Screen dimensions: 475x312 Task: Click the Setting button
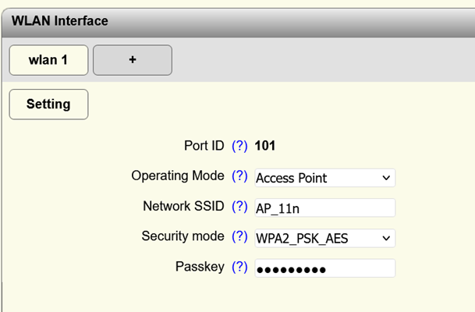[x=48, y=104]
